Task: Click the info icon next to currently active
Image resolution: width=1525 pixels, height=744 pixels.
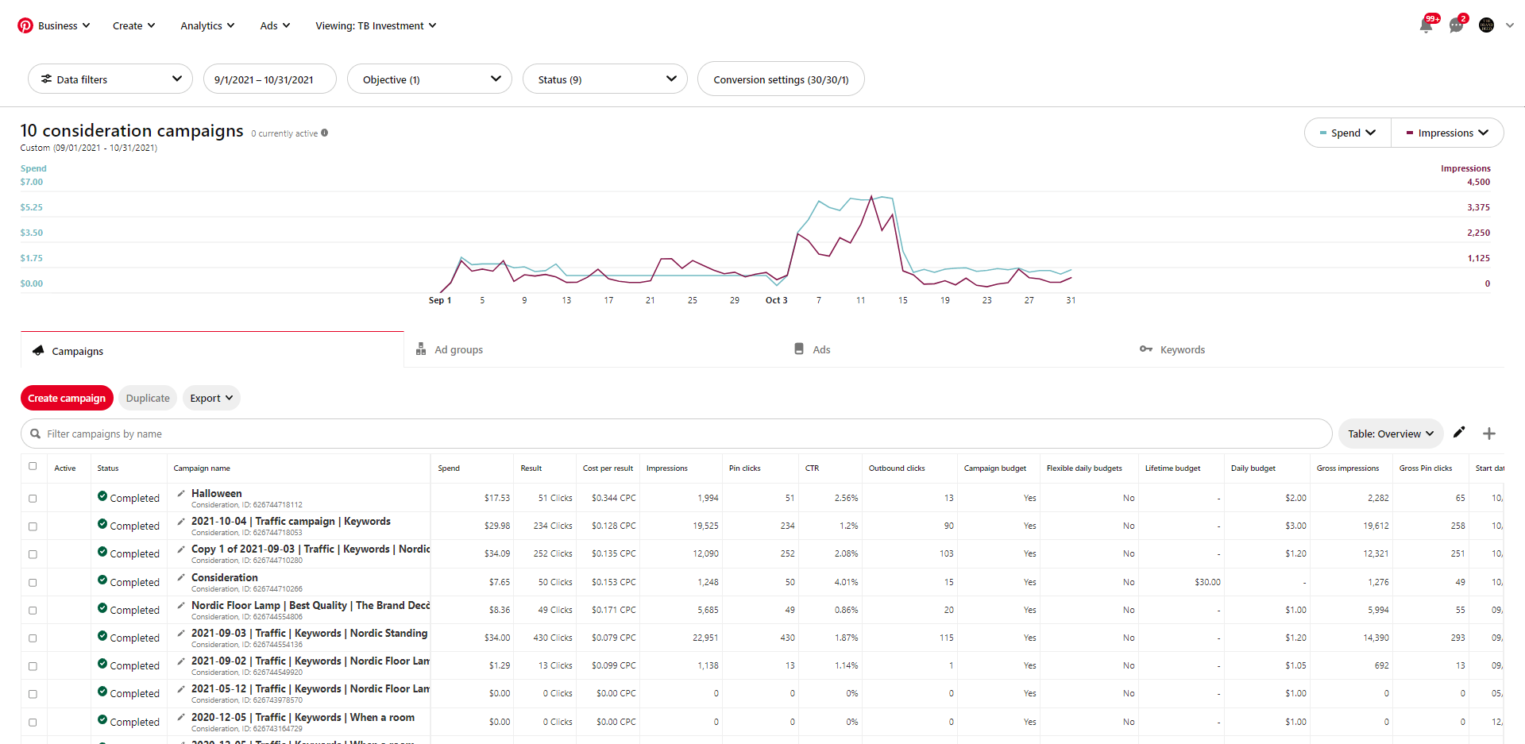Action: click(325, 133)
